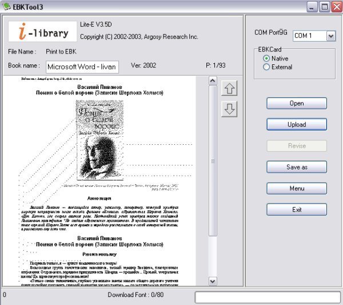Click the preview scrollbar up arrow

pos(213,81)
